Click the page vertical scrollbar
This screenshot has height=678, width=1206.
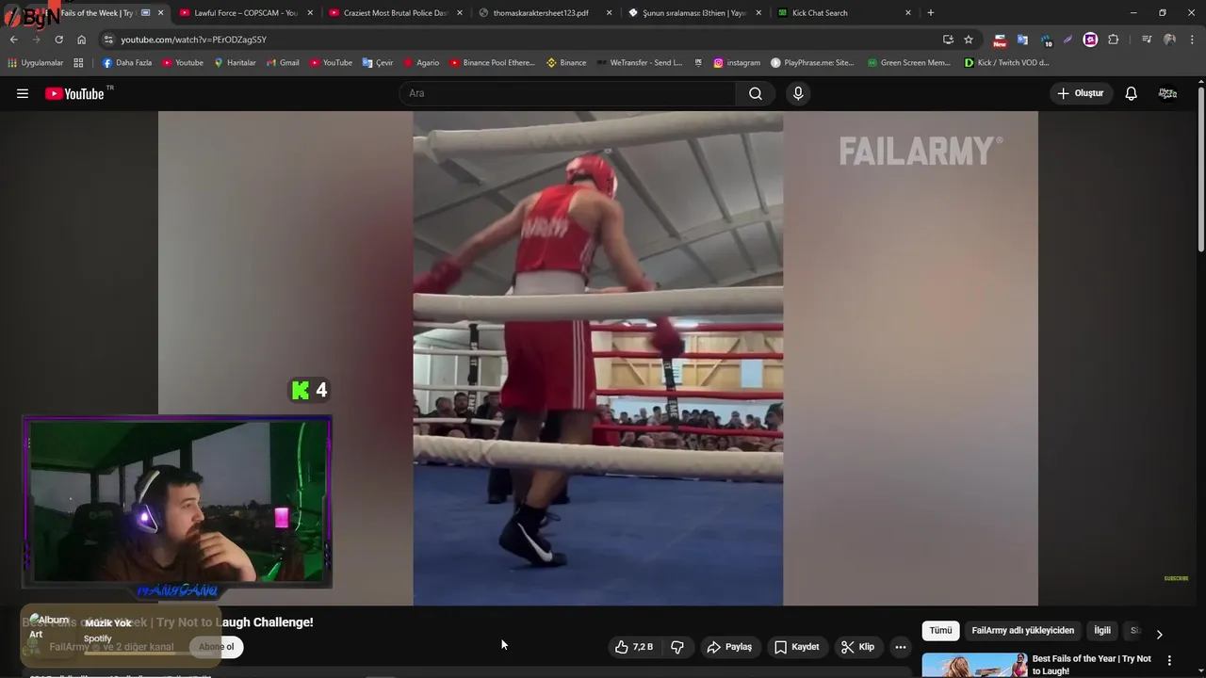pos(1201,168)
